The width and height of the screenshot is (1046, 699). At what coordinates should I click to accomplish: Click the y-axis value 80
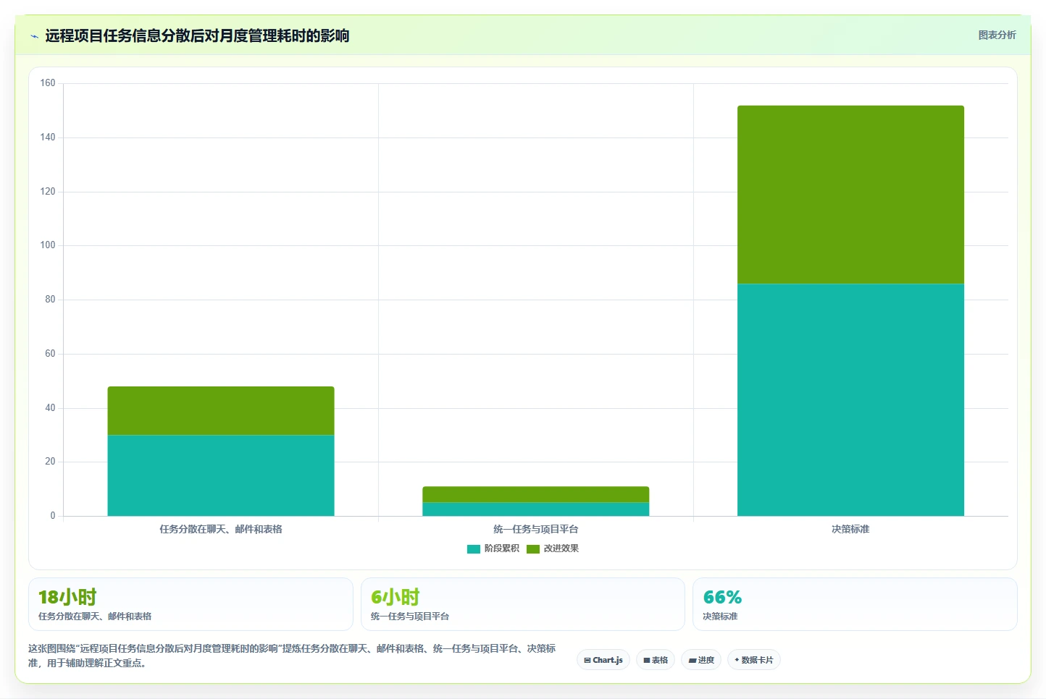[50, 300]
